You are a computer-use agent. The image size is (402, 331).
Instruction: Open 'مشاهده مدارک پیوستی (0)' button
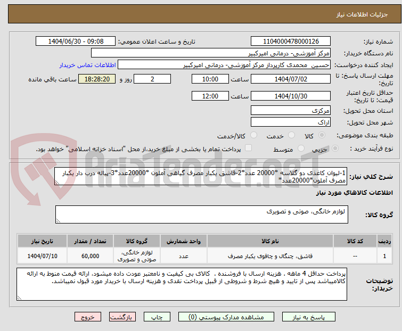pyautogui.click(x=226, y=317)
